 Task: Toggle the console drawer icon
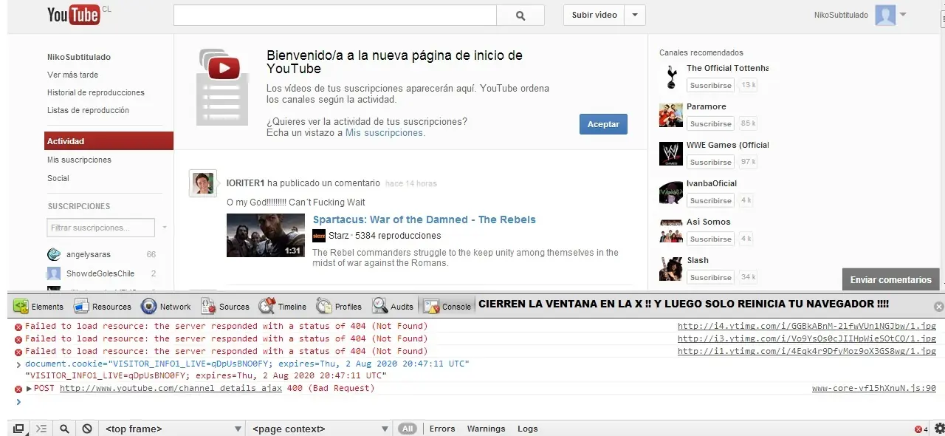(41, 429)
